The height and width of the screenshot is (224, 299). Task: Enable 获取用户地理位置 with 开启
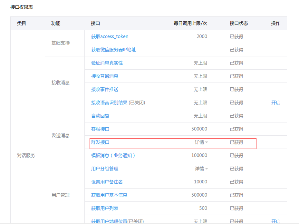click(x=275, y=221)
